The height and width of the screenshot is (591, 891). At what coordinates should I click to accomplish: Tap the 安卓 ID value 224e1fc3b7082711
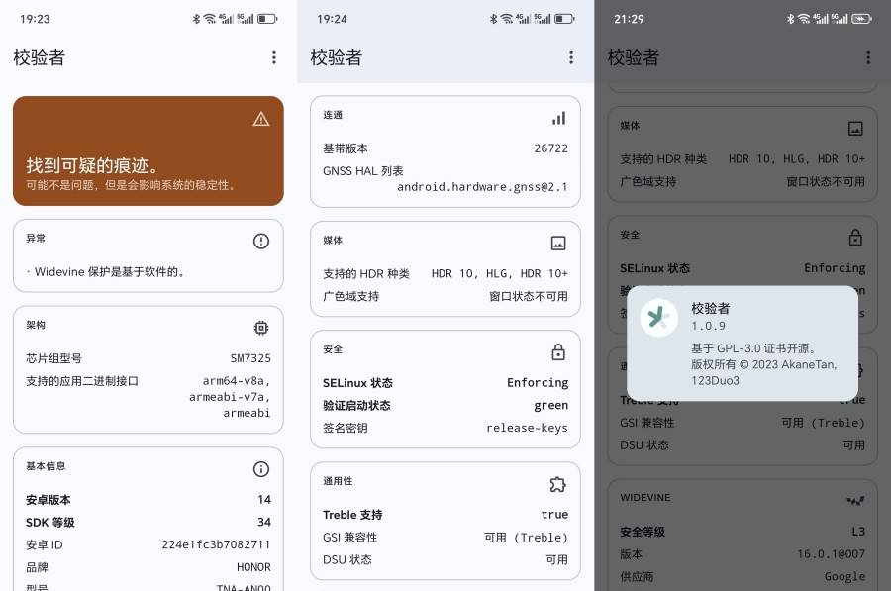click(216, 544)
